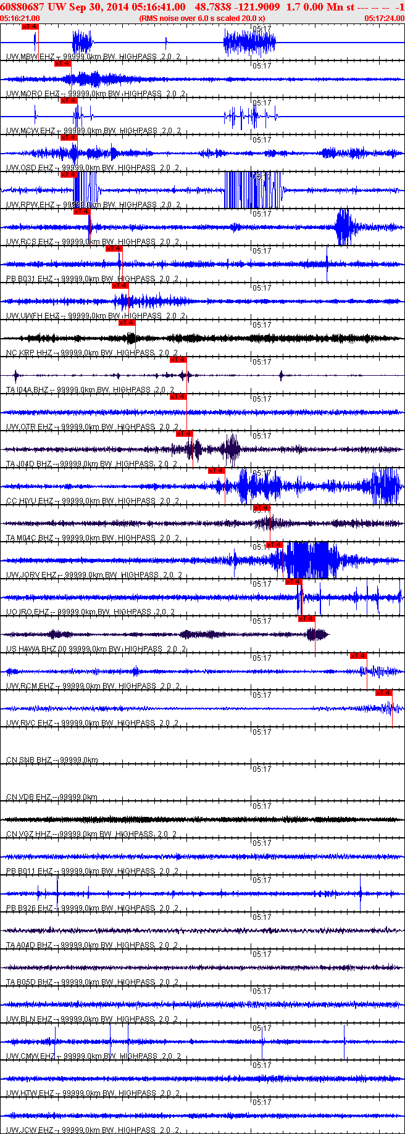This screenshot has width=405, height=1134.
Task: Click the UW.JCW EHZ station label
Action: [30, 1130]
